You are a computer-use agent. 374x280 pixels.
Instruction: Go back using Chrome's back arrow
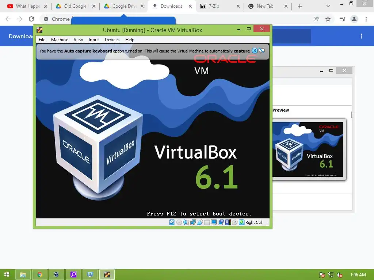coord(8,19)
